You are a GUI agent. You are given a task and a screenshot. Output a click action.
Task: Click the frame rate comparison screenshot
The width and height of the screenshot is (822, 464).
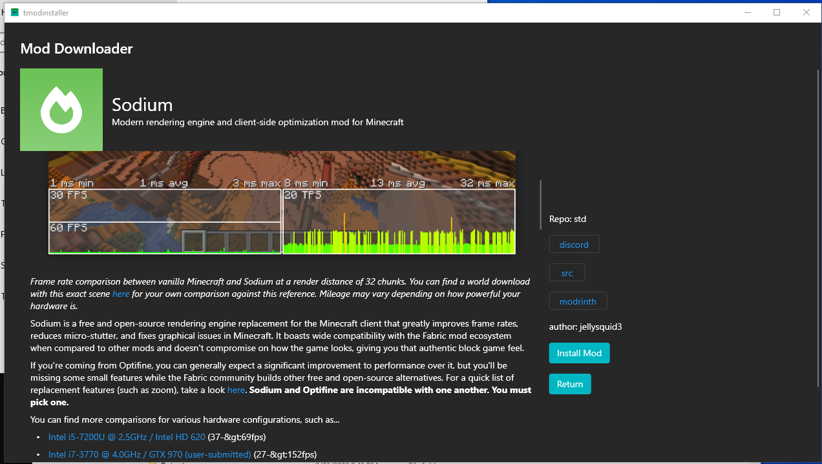[x=282, y=203]
